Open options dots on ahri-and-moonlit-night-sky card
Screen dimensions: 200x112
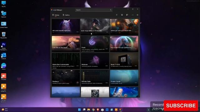click(x=77, y=32)
